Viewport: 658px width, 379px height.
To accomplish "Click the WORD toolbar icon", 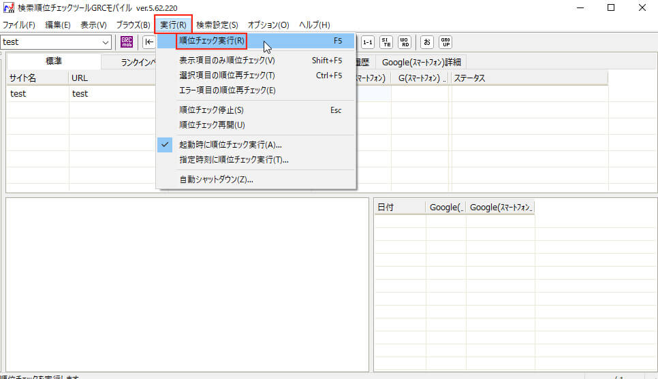I will point(405,42).
